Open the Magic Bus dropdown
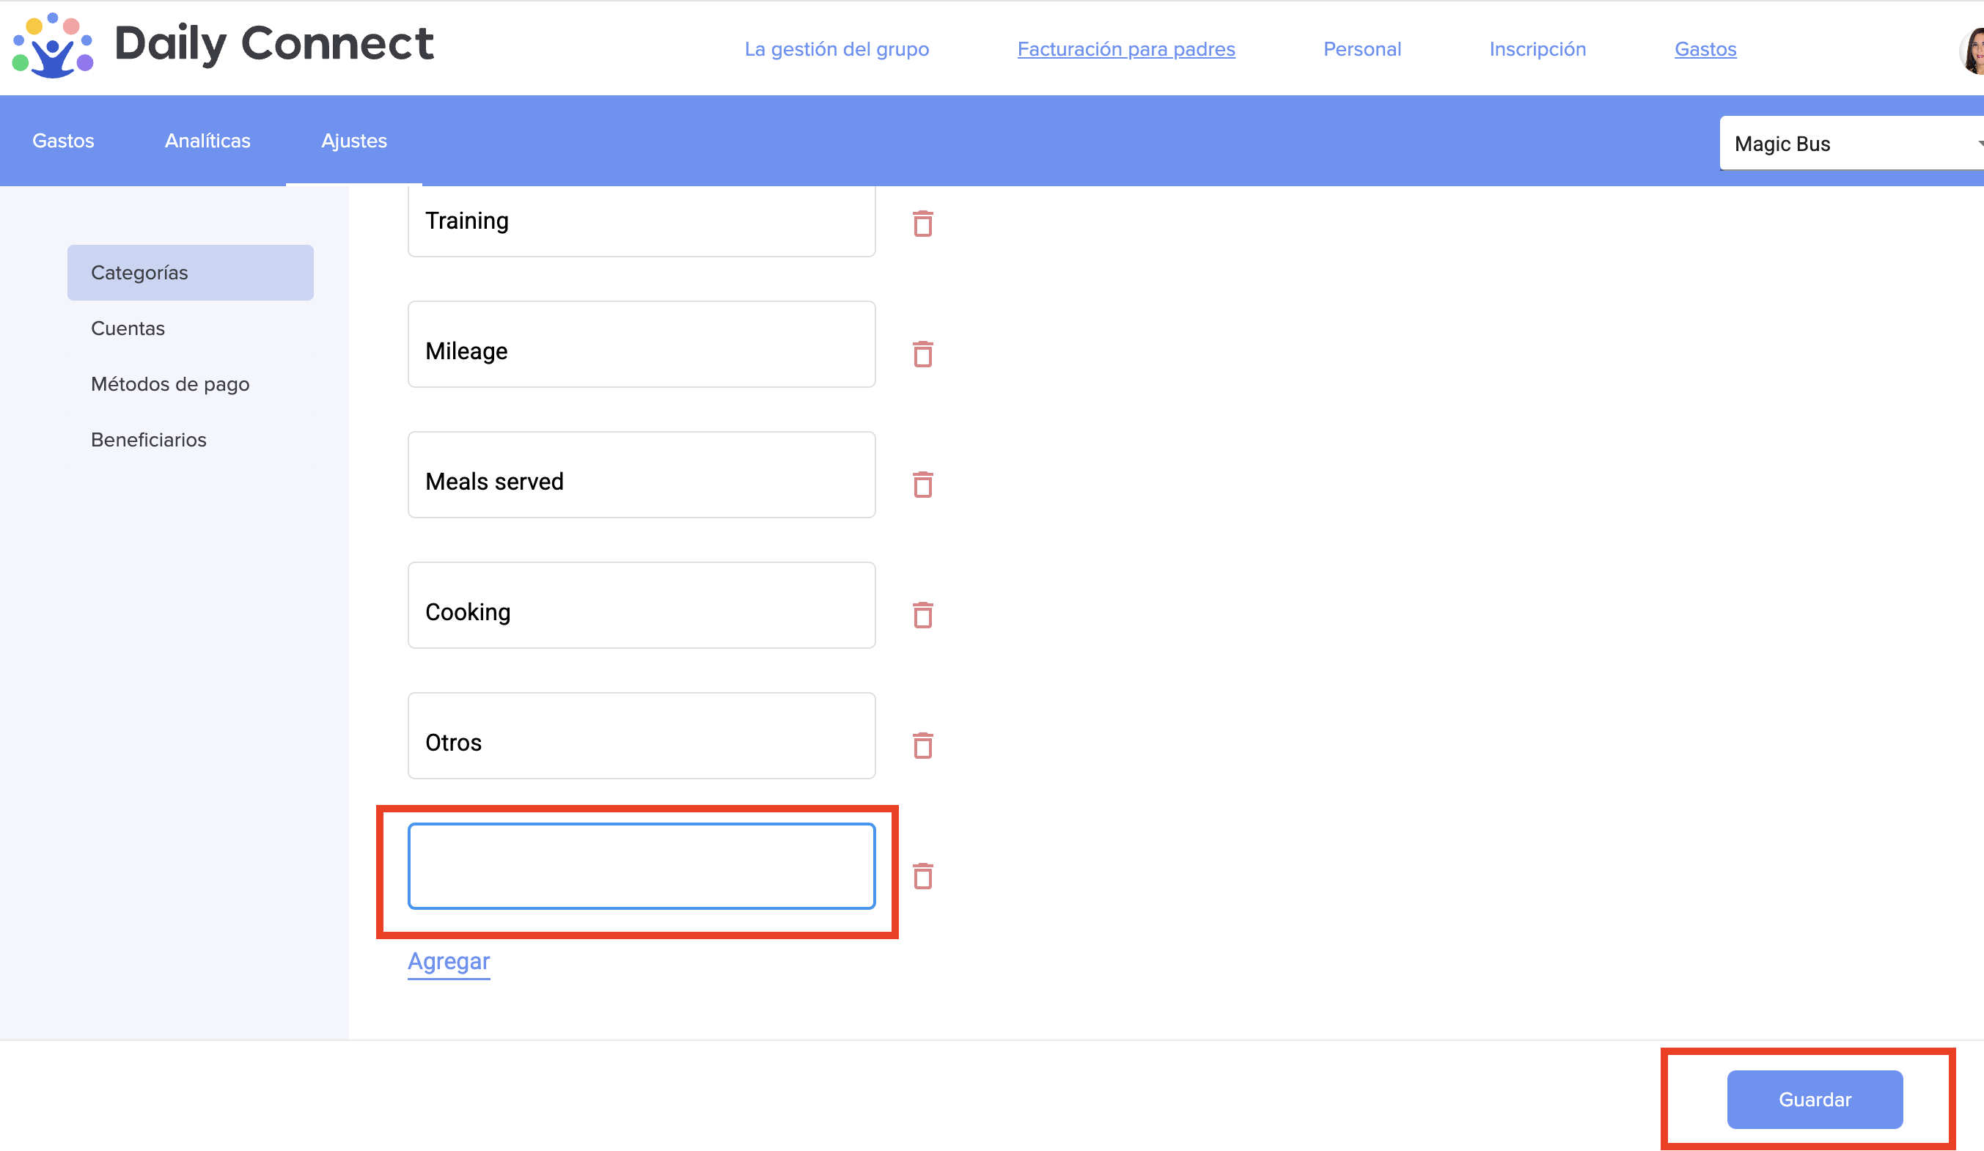Image resolution: width=1984 pixels, height=1151 pixels. click(x=1850, y=143)
